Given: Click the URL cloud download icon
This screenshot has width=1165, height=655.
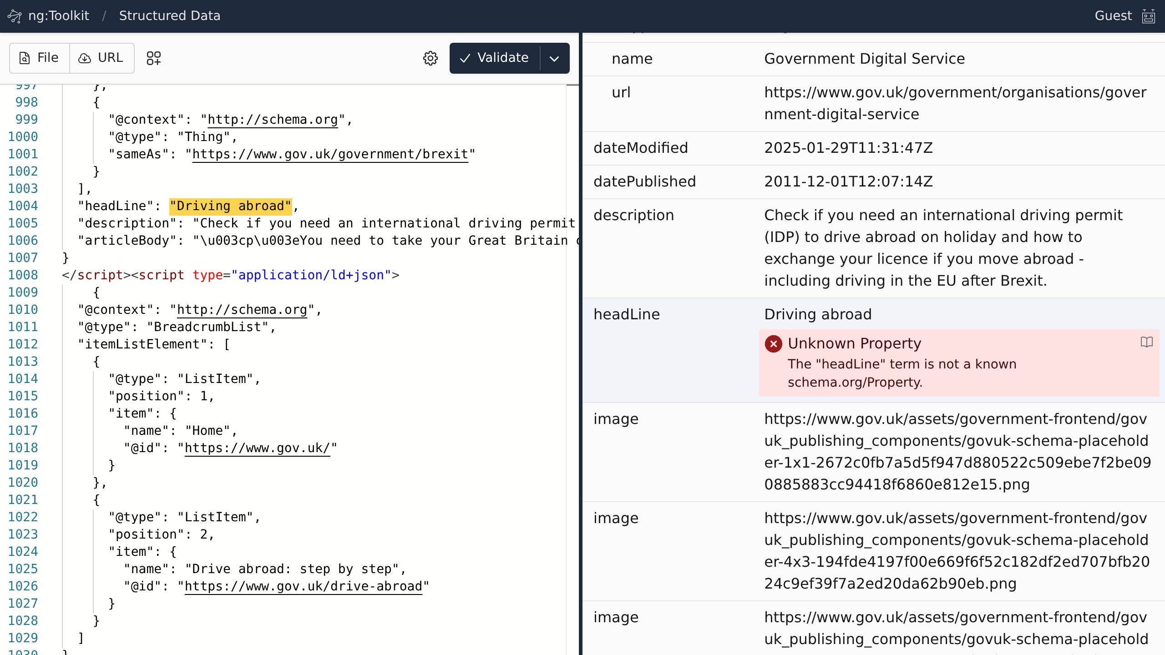Looking at the screenshot, I should 85,58.
